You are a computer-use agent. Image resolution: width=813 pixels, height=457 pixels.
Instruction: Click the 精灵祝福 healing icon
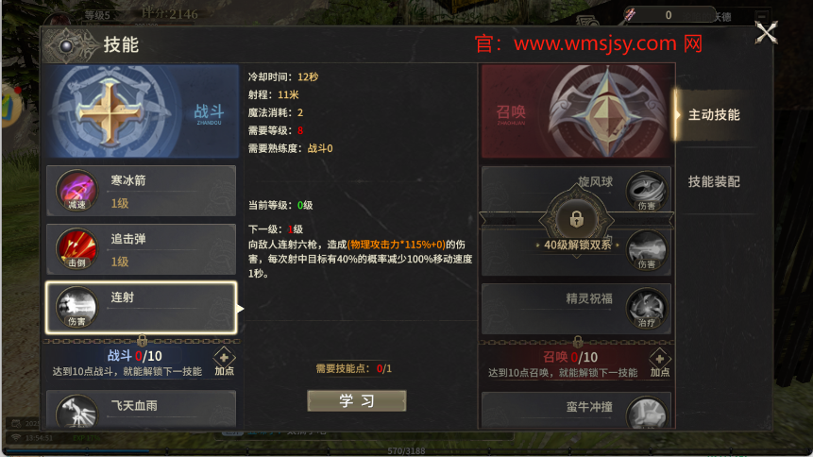coord(646,309)
